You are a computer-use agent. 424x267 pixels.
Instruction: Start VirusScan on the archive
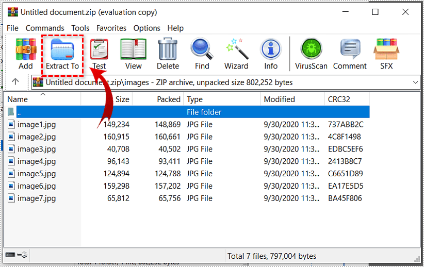311,54
